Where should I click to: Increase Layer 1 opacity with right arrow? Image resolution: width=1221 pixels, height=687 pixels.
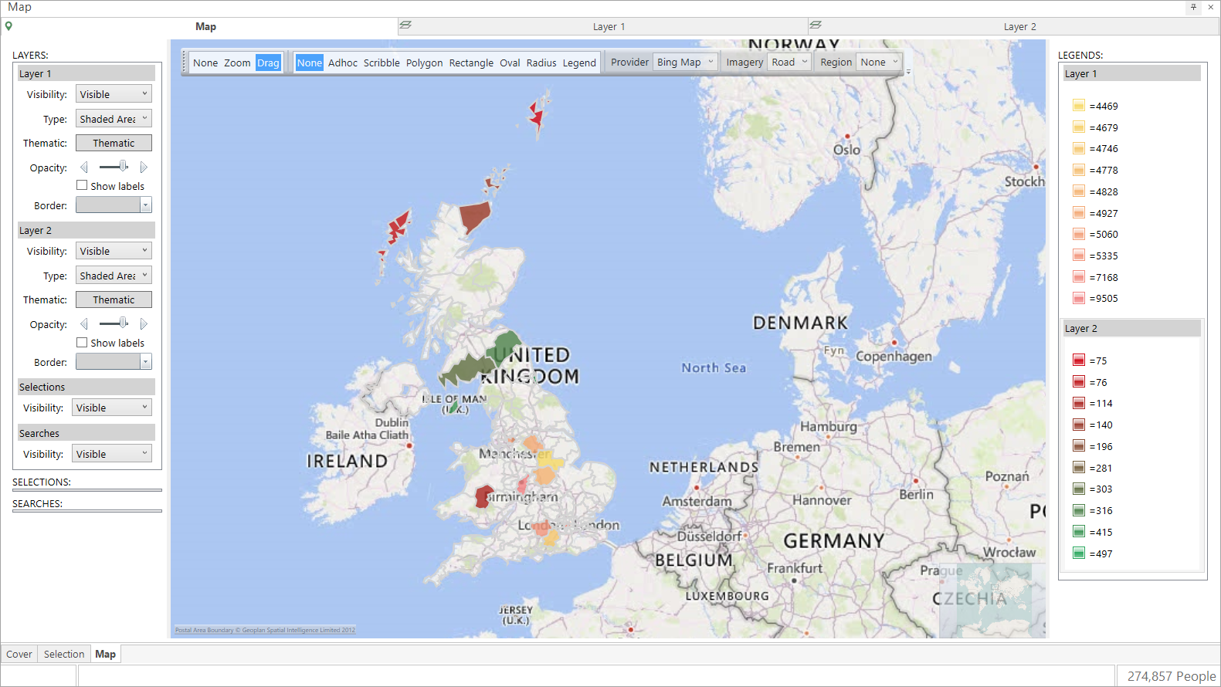coord(144,168)
